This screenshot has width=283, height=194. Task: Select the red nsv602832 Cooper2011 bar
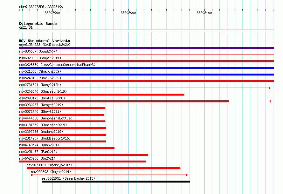click(x=146, y=61)
